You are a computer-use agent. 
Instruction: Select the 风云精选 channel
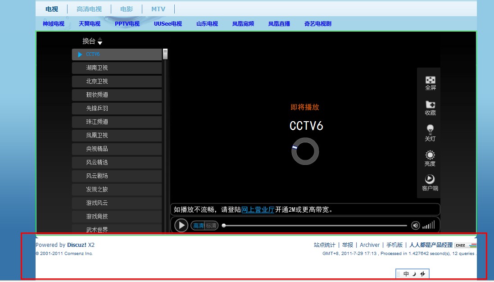coord(117,163)
